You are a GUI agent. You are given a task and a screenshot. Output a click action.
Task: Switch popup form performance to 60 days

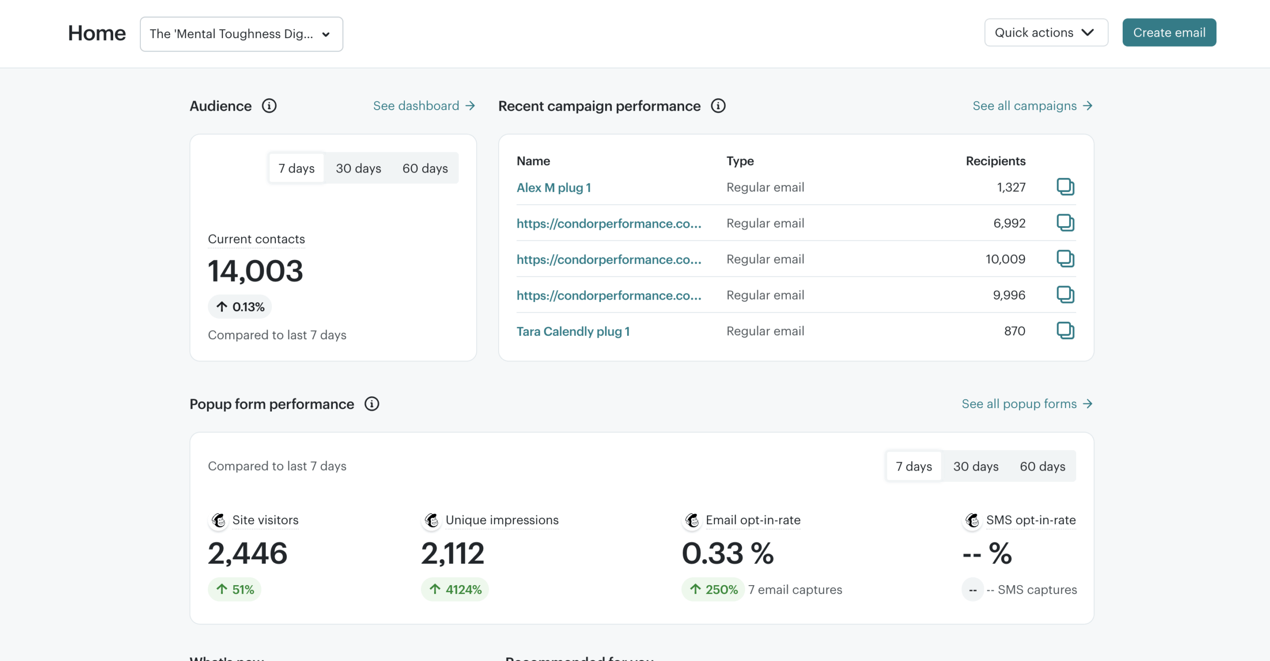pyautogui.click(x=1042, y=466)
